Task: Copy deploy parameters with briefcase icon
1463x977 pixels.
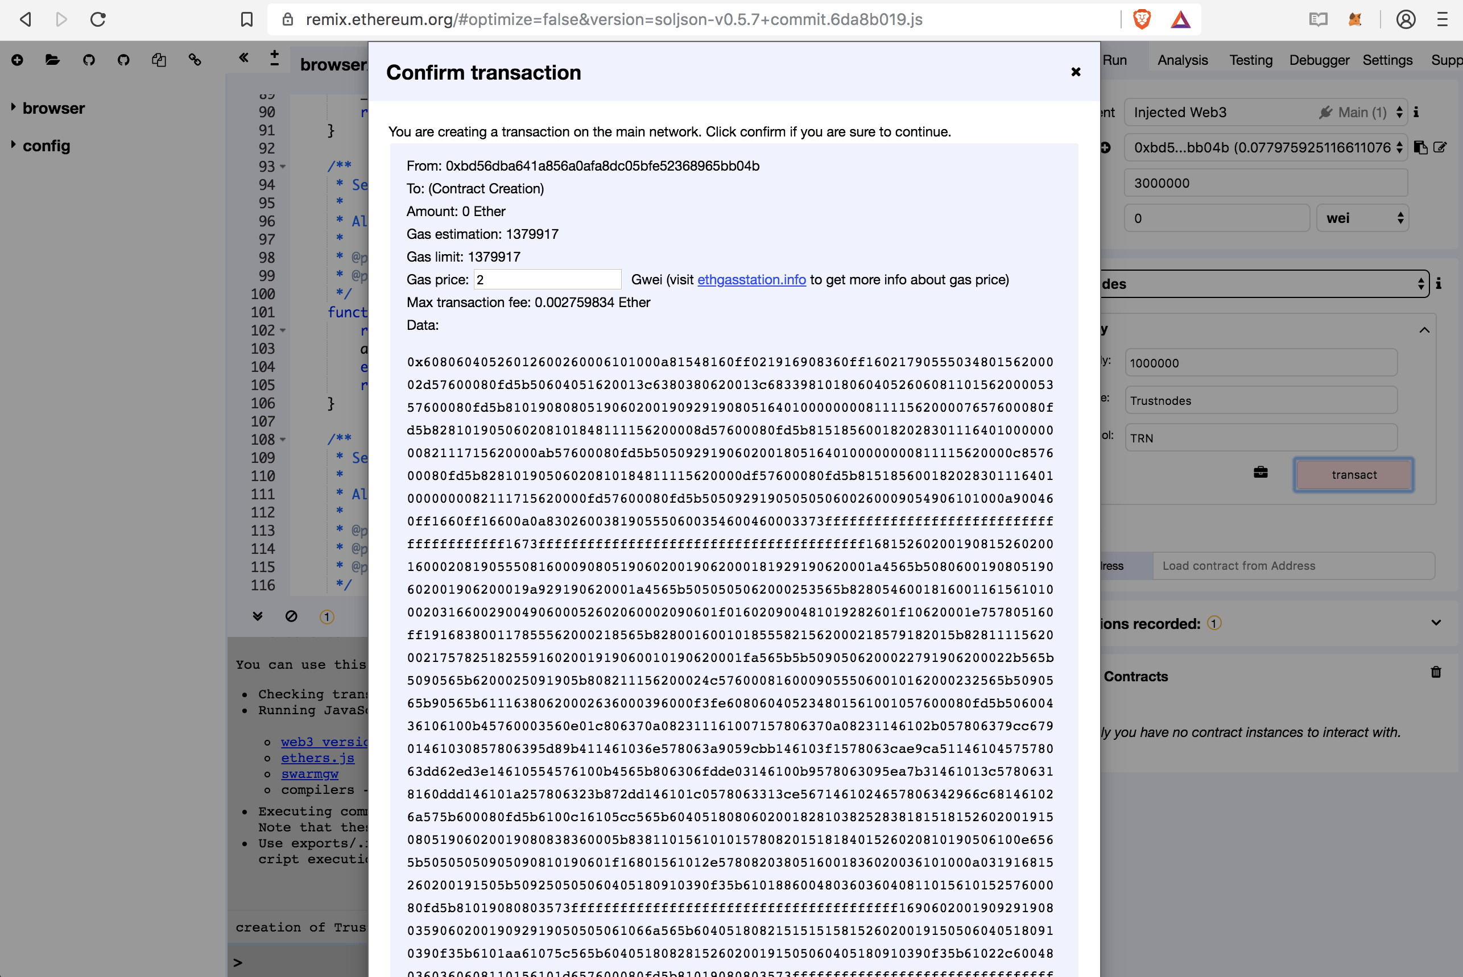Action: coord(1261,473)
